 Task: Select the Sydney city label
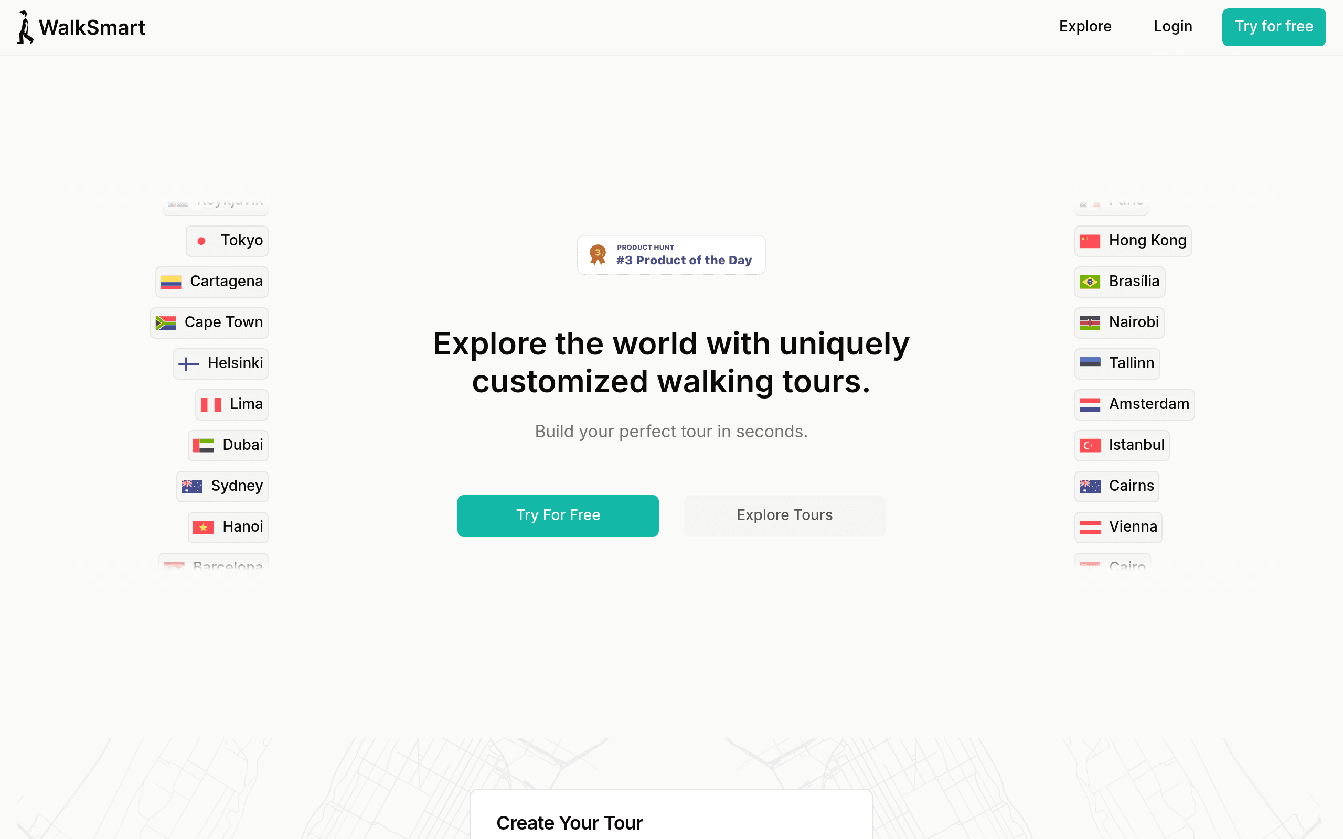237,486
